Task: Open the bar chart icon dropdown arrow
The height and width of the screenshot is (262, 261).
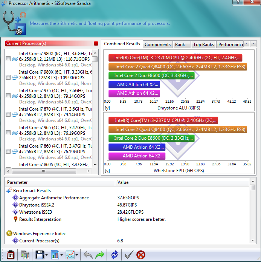Action: point(61,255)
